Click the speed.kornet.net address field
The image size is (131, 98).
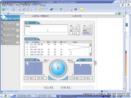tap(62, 13)
